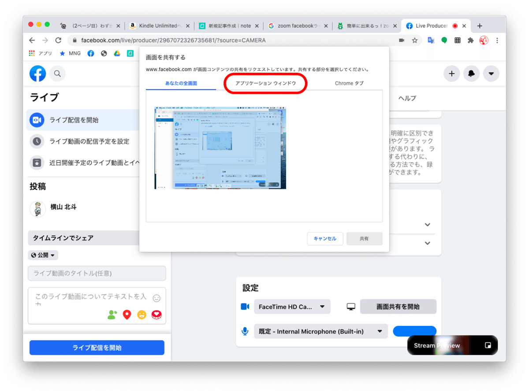
Task: Open the 公開 audience selector dropdown
Action: point(43,255)
